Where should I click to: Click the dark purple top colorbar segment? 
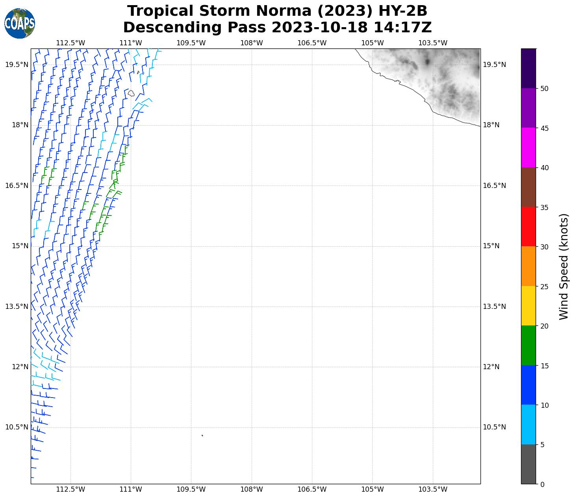(528, 68)
